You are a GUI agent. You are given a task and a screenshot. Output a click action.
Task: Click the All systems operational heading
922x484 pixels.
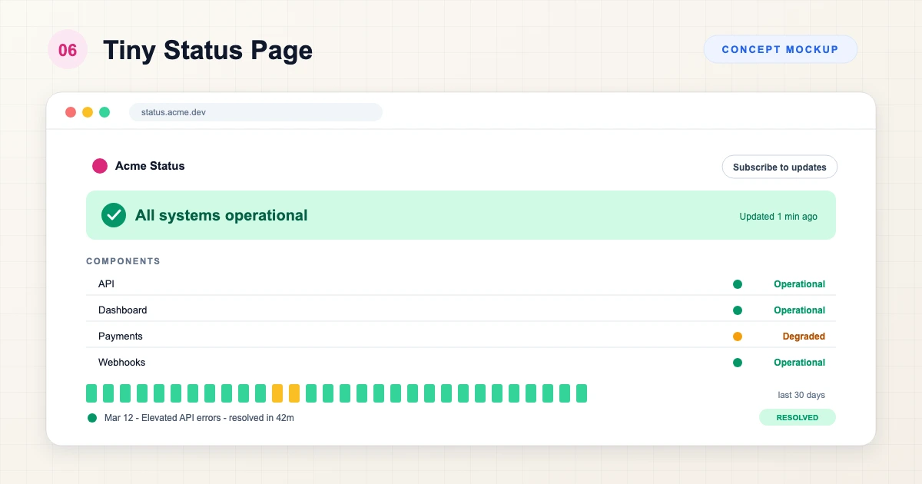(x=221, y=215)
